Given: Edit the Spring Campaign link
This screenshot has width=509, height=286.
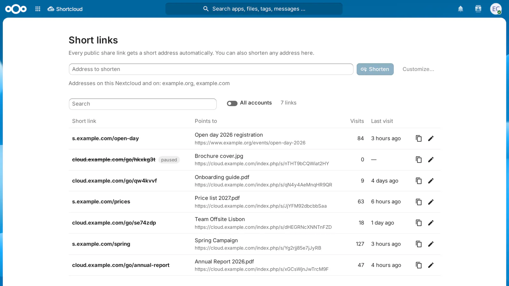Looking at the screenshot, I should (x=431, y=244).
